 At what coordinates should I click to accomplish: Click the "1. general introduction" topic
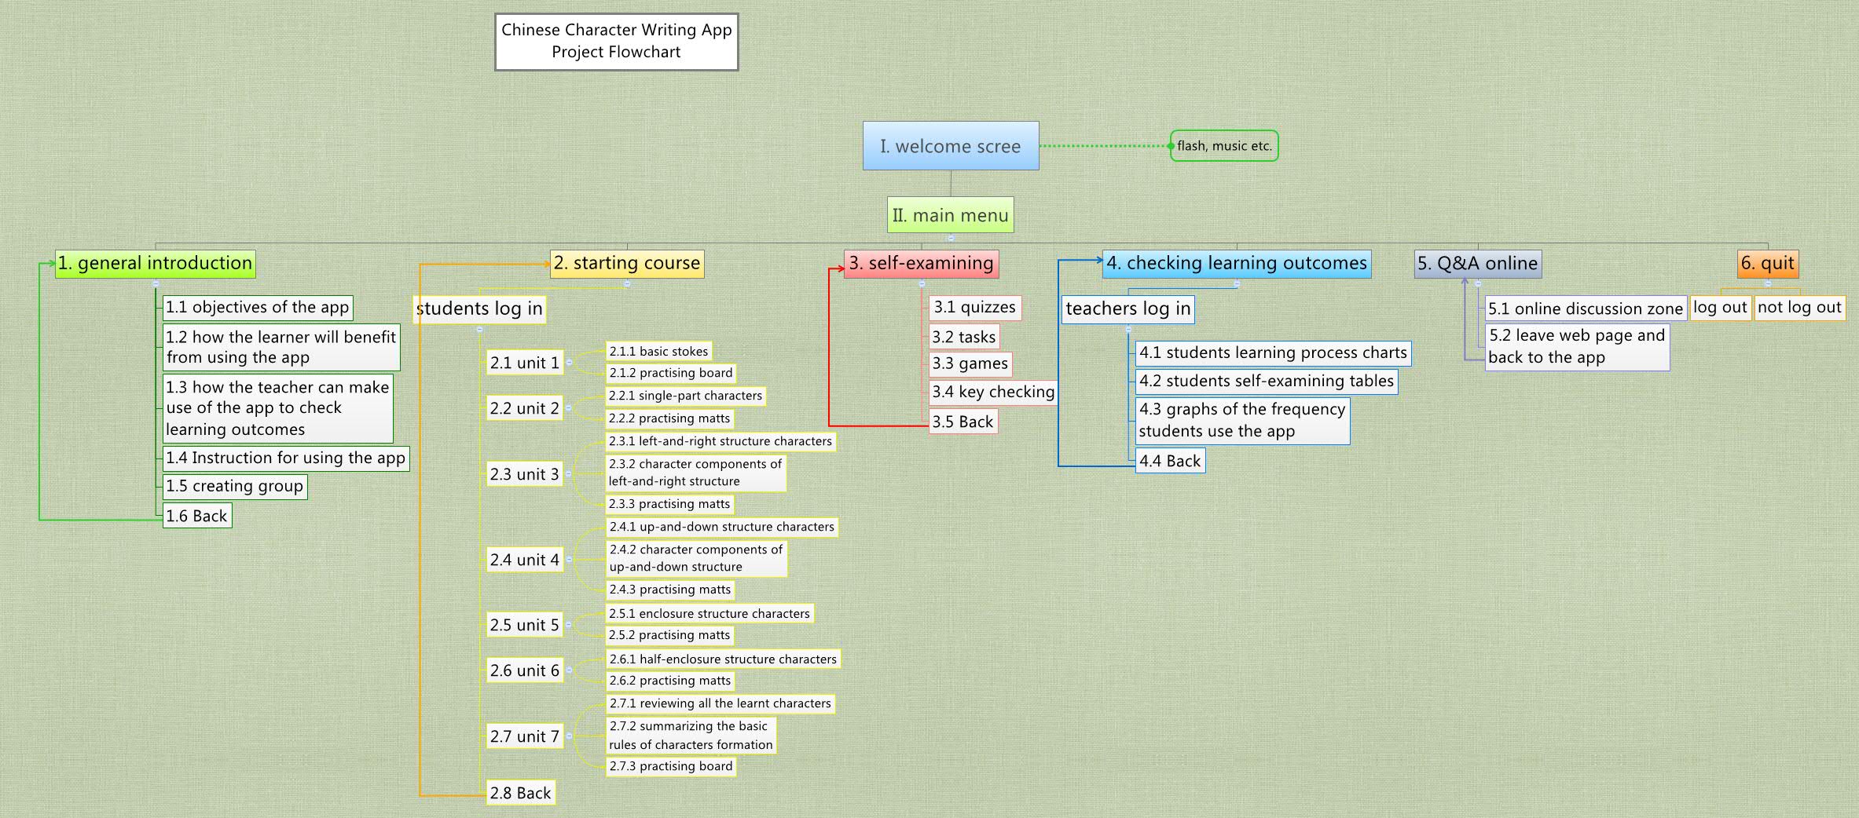click(x=155, y=264)
